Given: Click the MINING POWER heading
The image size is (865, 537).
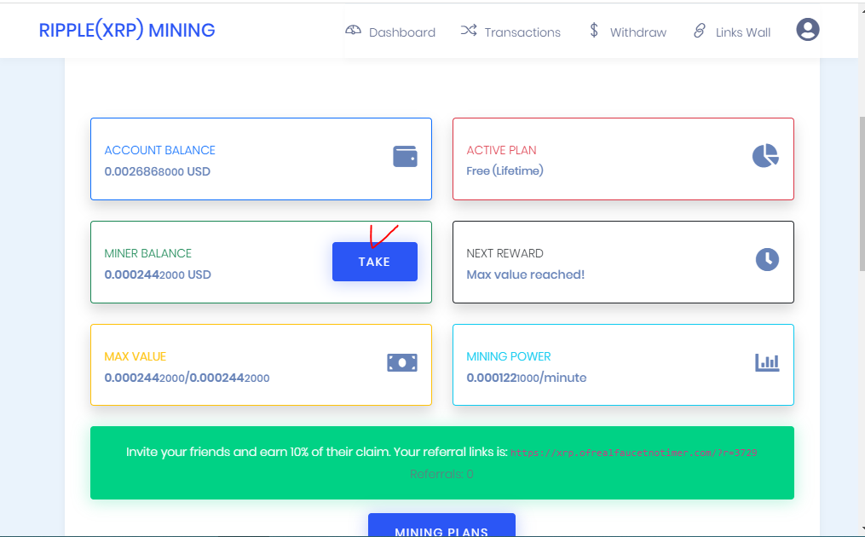Looking at the screenshot, I should pyautogui.click(x=509, y=356).
